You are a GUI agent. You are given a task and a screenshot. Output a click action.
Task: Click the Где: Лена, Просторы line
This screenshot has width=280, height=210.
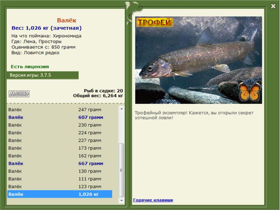coord(36,41)
